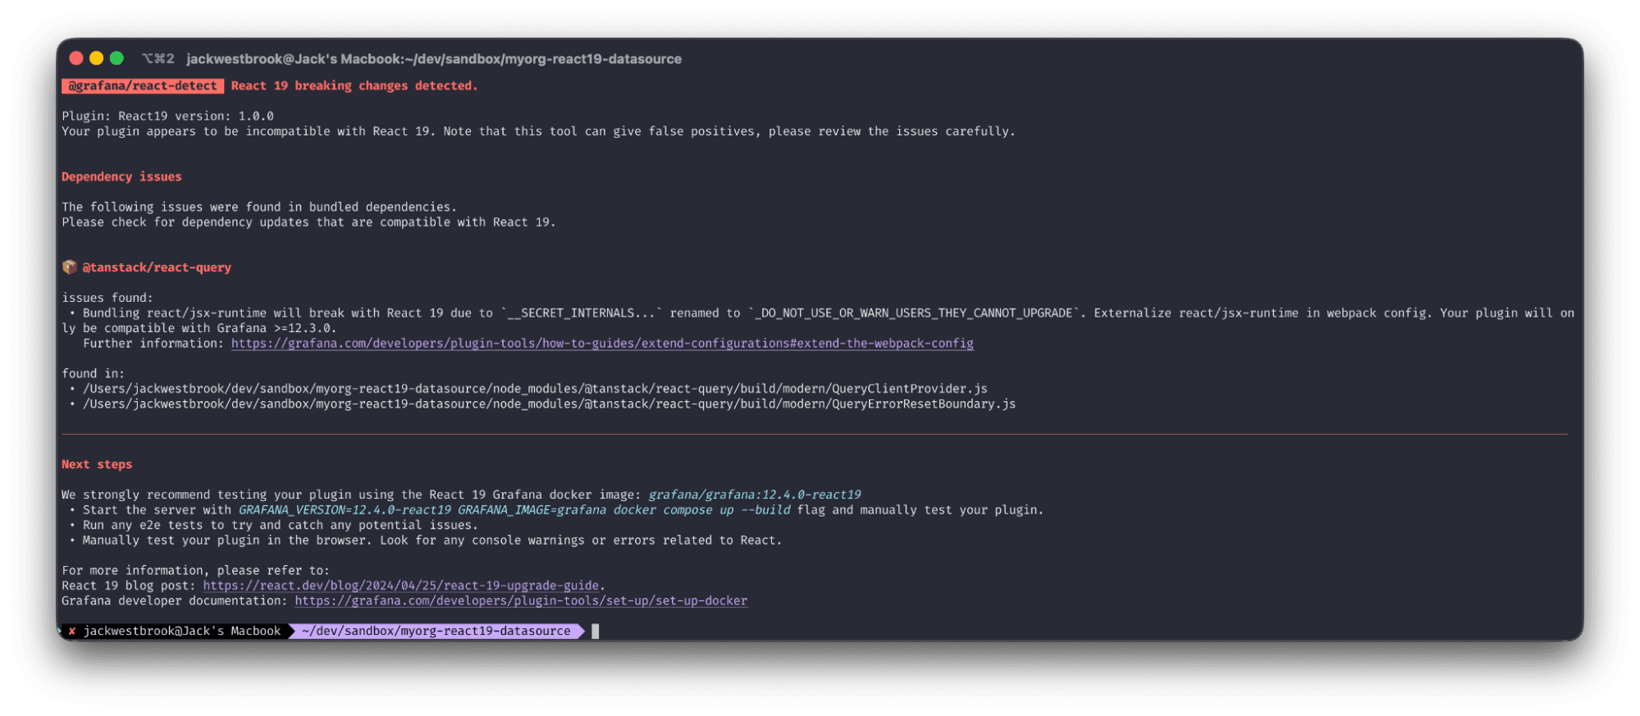This screenshot has width=1640, height=716.
Task: Click the 'For more information, please refer to:' line
Action: pyautogui.click(x=195, y=570)
